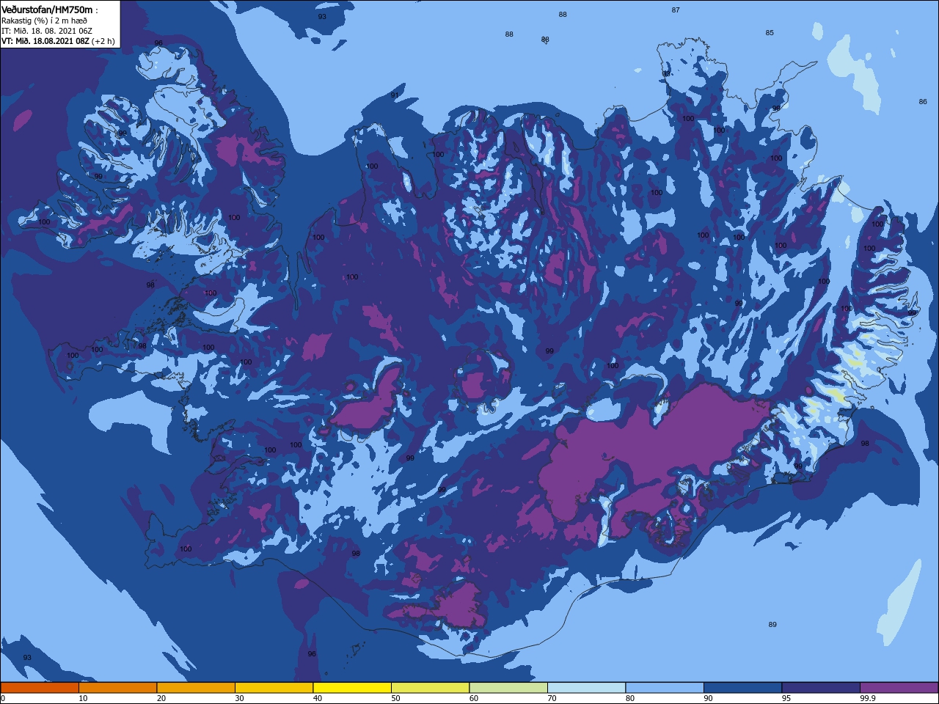Click the "IT: Mið. 18. 08. 2021 06Z" line
939x704 pixels.
coord(47,31)
